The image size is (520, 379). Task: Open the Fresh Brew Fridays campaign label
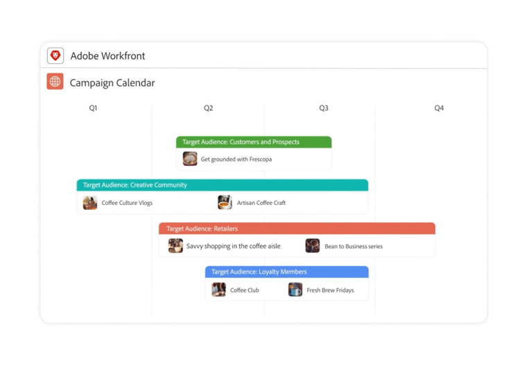tap(330, 290)
